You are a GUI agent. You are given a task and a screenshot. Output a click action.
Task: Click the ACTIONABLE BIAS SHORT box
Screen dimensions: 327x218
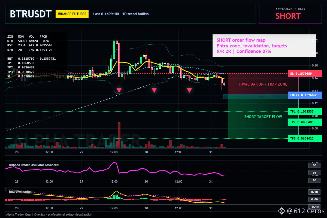[290, 14]
